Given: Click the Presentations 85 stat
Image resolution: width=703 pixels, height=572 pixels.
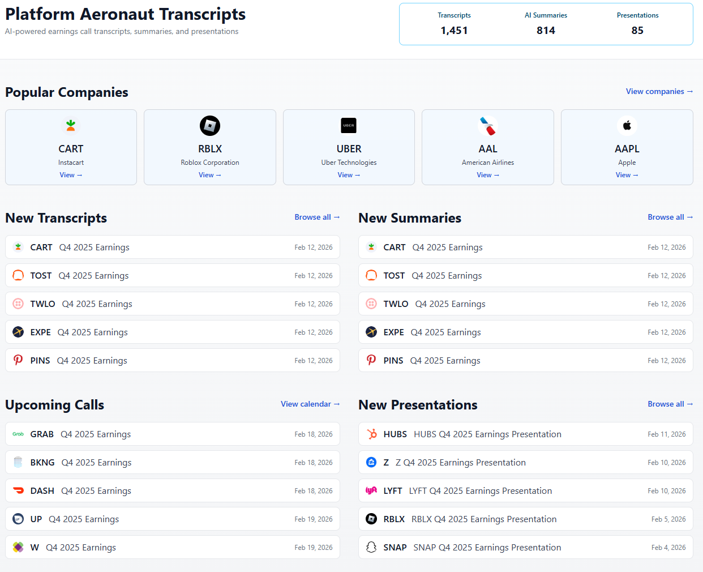Looking at the screenshot, I should (637, 24).
